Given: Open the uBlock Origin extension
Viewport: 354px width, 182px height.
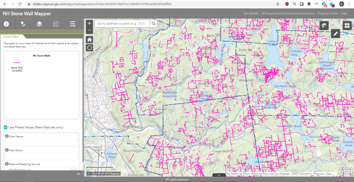Looking at the screenshot, I should tap(287, 4).
